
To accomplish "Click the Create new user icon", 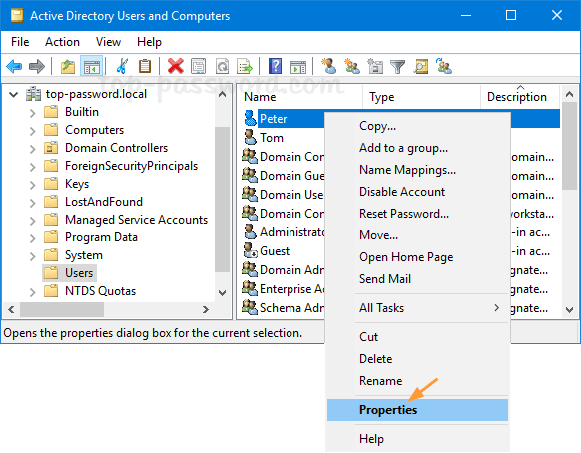I will (328, 66).
